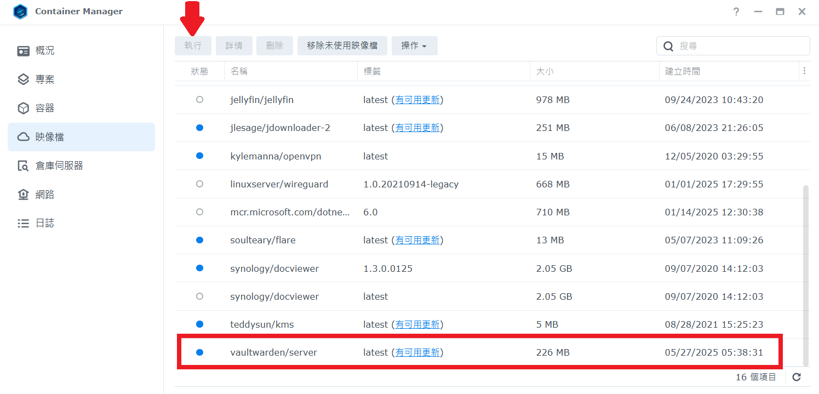This screenshot has height=394, width=819.
Task: Click 有可用更新 link for soulteary/flare
Action: (417, 240)
